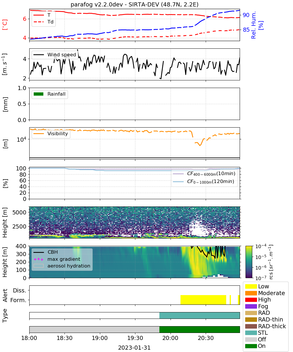Select the Visibility legend entry
Viewport: 293px width, 352px height.
pyautogui.click(x=51, y=134)
